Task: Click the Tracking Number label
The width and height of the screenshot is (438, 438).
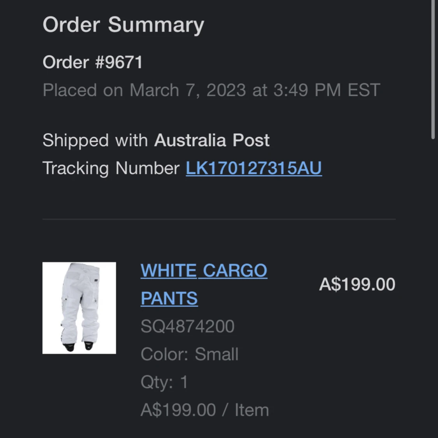Action: (x=111, y=169)
